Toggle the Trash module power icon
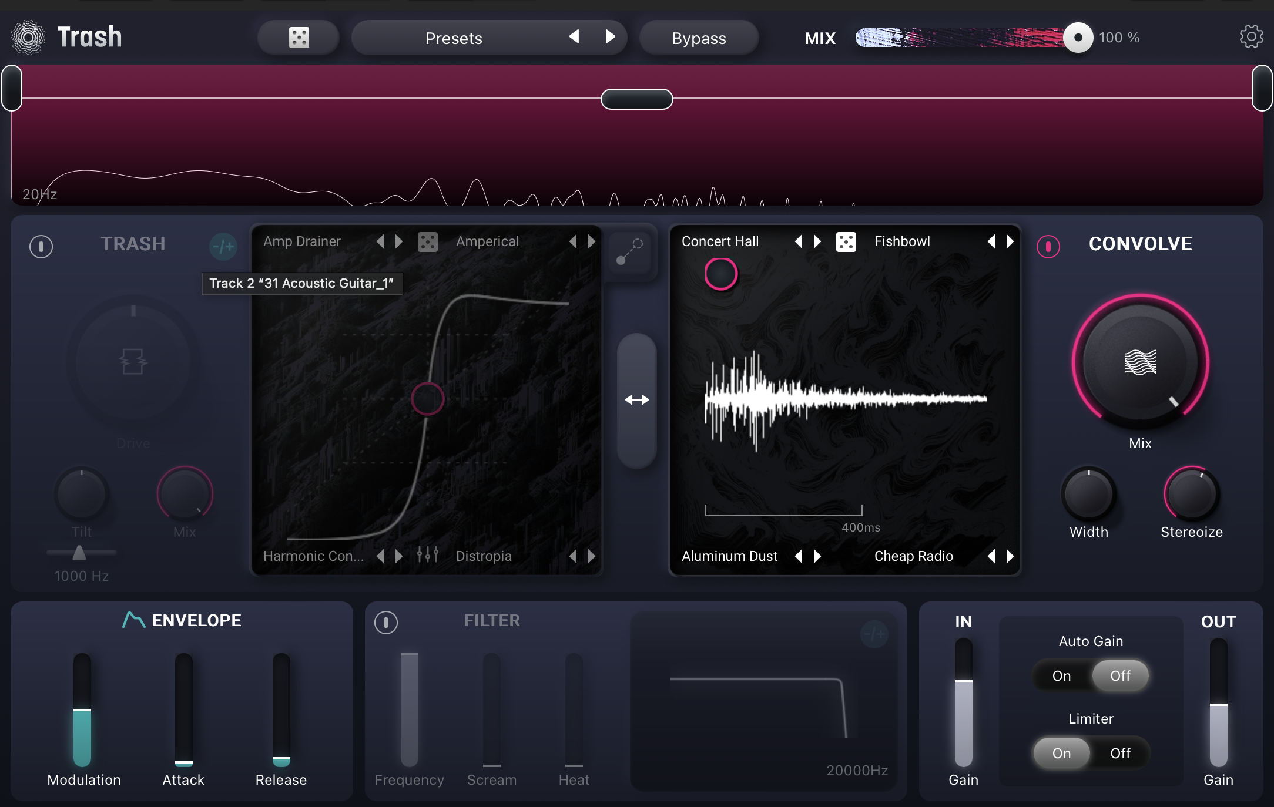The width and height of the screenshot is (1274, 807). (x=41, y=246)
